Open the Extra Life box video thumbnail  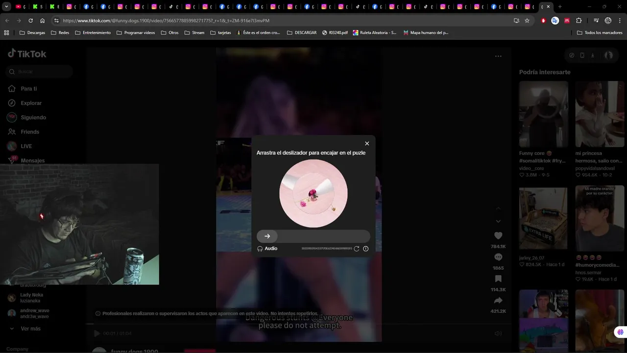click(544, 219)
